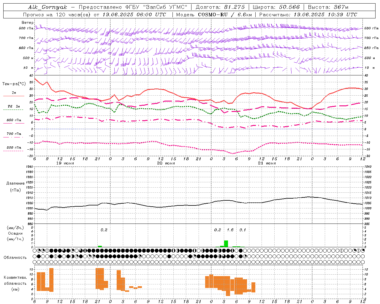Click the Тем-ра(°C) axis label
This screenshot has height=304, width=380.
click(x=14, y=84)
